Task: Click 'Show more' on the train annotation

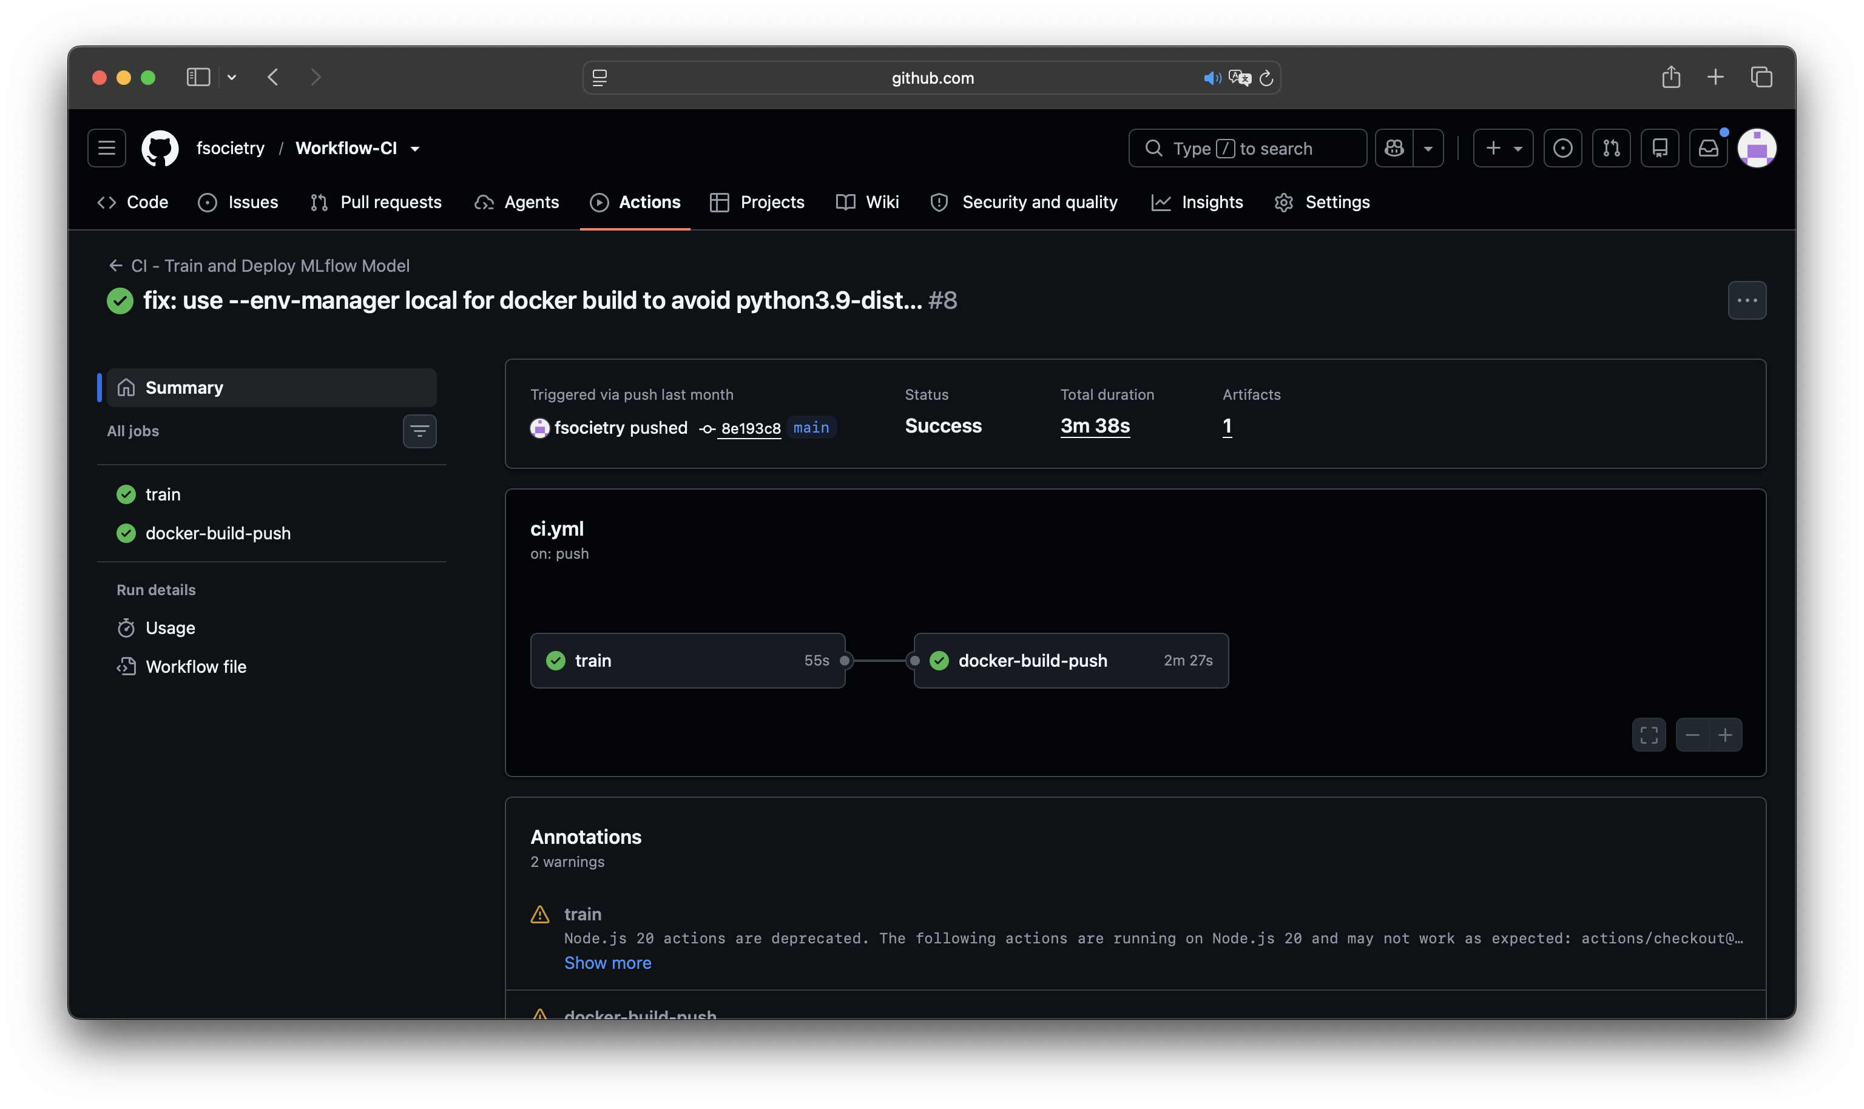Action: 607,963
